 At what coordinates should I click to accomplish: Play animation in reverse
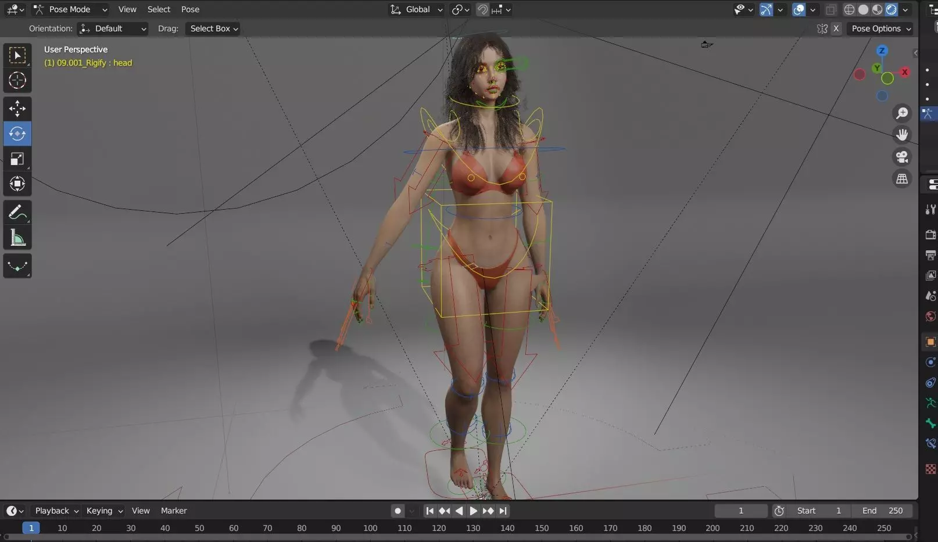[x=459, y=511]
